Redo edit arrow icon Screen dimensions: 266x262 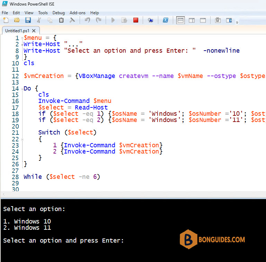[98, 20]
